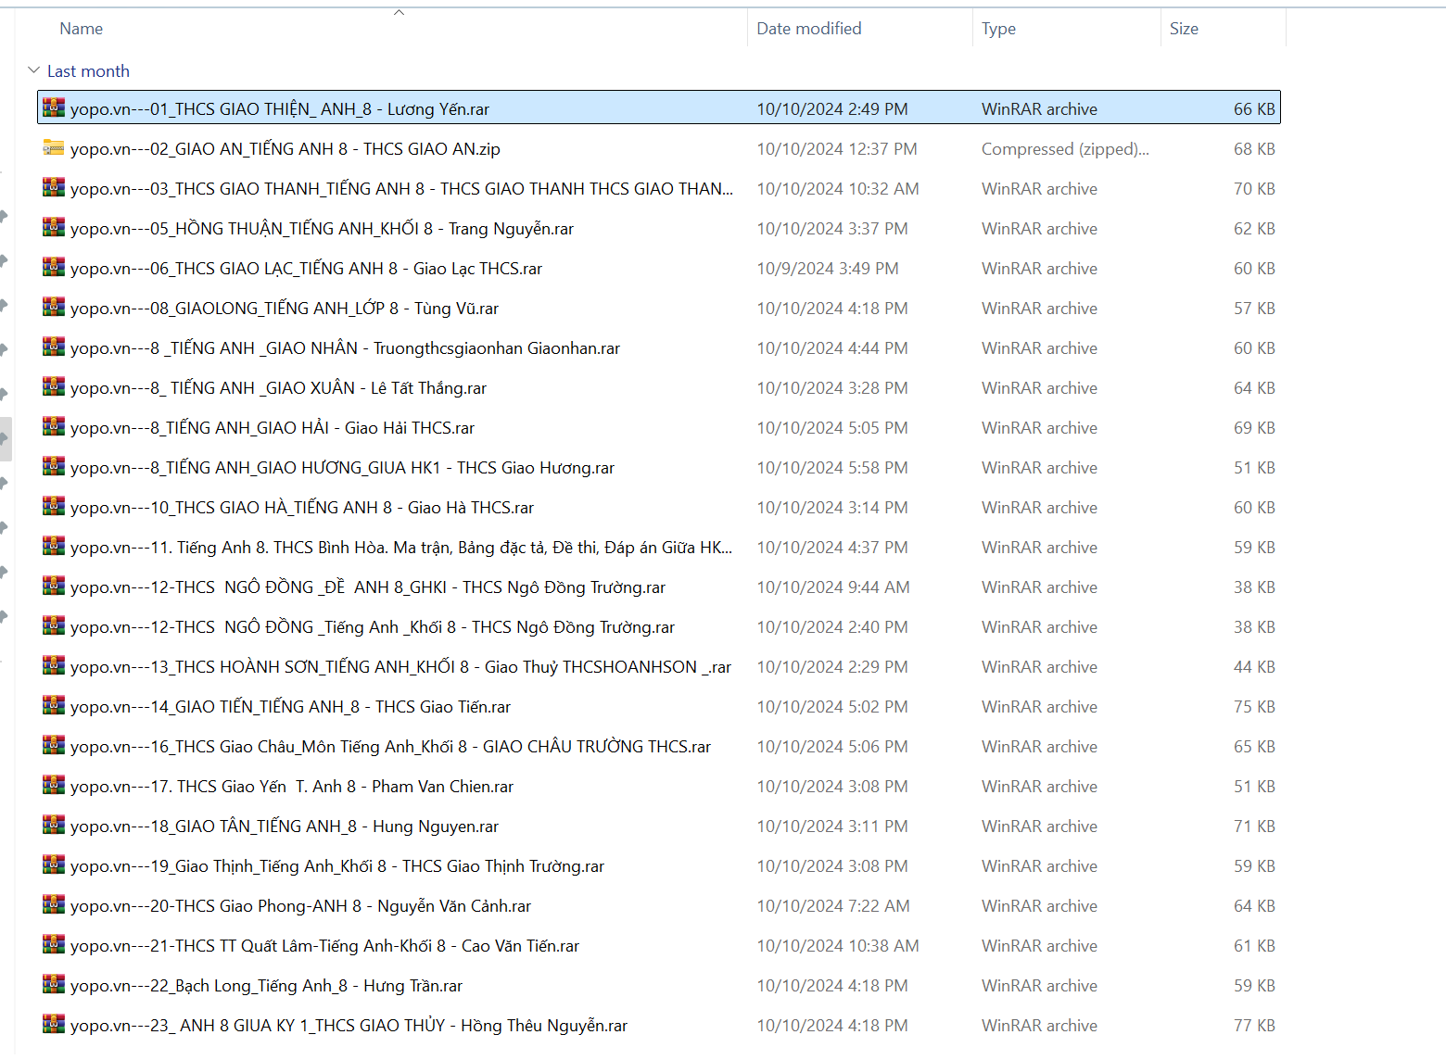1446x1060 pixels.
Task: Select file name 17. THCS Giao Yến - Pham Van Chien.rar
Action: (292, 787)
